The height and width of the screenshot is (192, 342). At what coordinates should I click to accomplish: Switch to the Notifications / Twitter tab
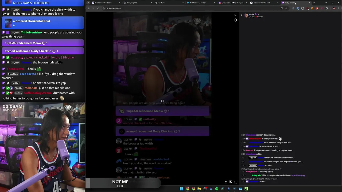[x=201, y=3]
